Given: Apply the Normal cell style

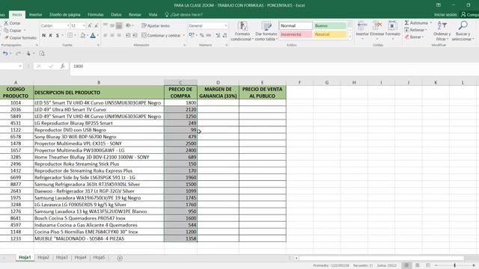Looking at the screenshot, I should [296, 26].
